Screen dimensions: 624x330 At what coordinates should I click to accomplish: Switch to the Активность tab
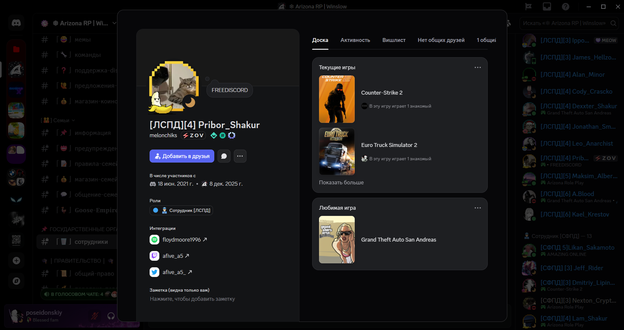[x=355, y=40]
